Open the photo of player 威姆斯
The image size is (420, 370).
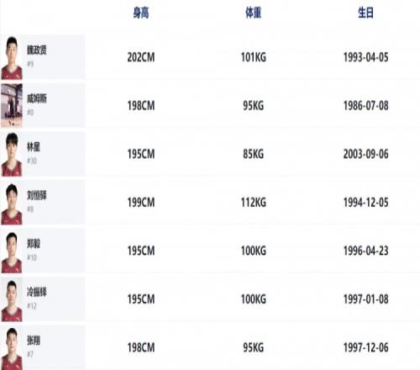pyautogui.click(x=12, y=106)
